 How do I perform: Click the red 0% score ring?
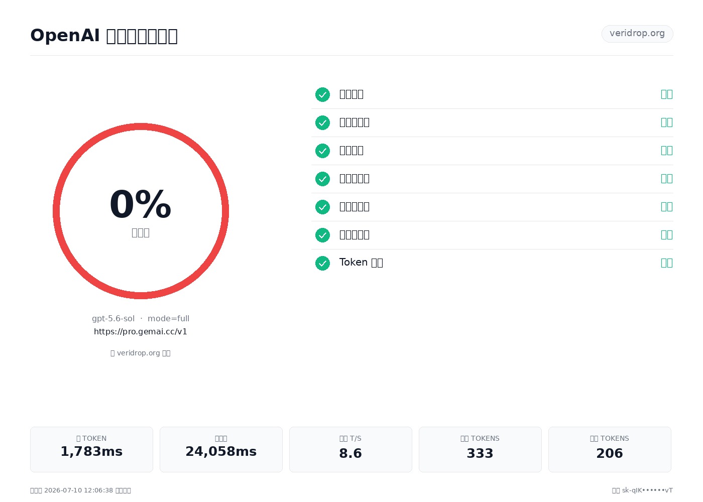tap(141, 211)
